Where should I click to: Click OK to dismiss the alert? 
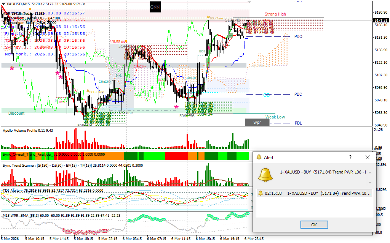point(314,224)
